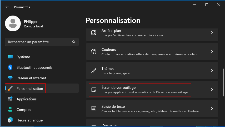The image size is (225, 127).
Task: Click the vertical scrollbar in the settings list
Action: point(223,83)
